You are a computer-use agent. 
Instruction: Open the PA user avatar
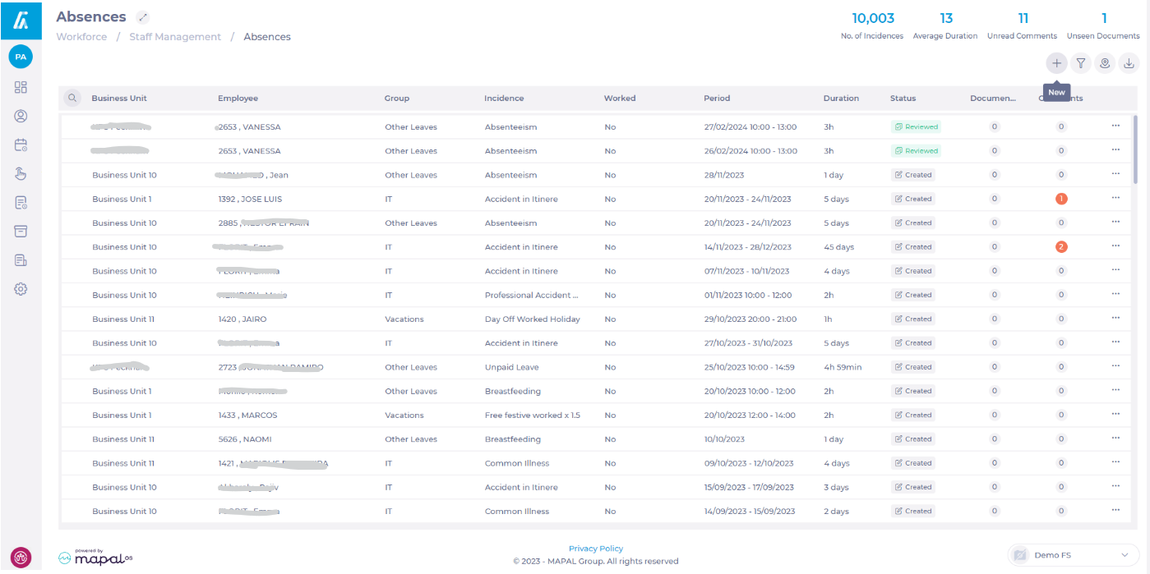click(x=21, y=57)
